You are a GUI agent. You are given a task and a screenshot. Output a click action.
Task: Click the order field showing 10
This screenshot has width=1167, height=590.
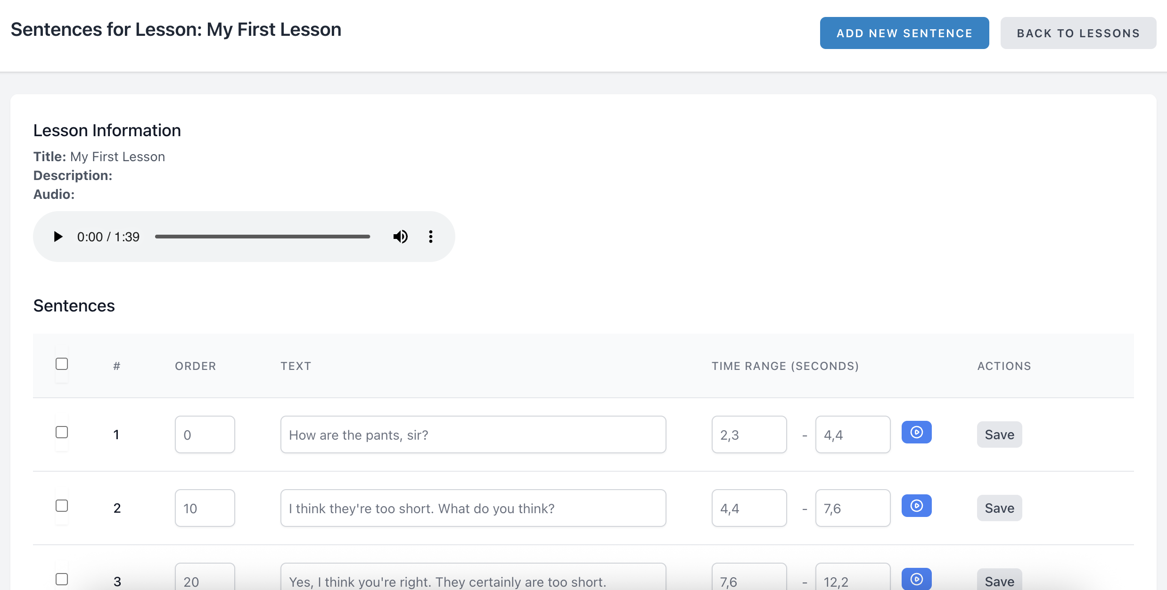tap(205, 508)
